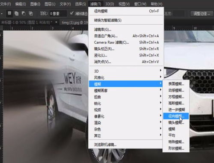Screen dimensions: 214x163
Task: Expand the 风格化 submenu
Action: pyautogui.click(x=126, y=77)
